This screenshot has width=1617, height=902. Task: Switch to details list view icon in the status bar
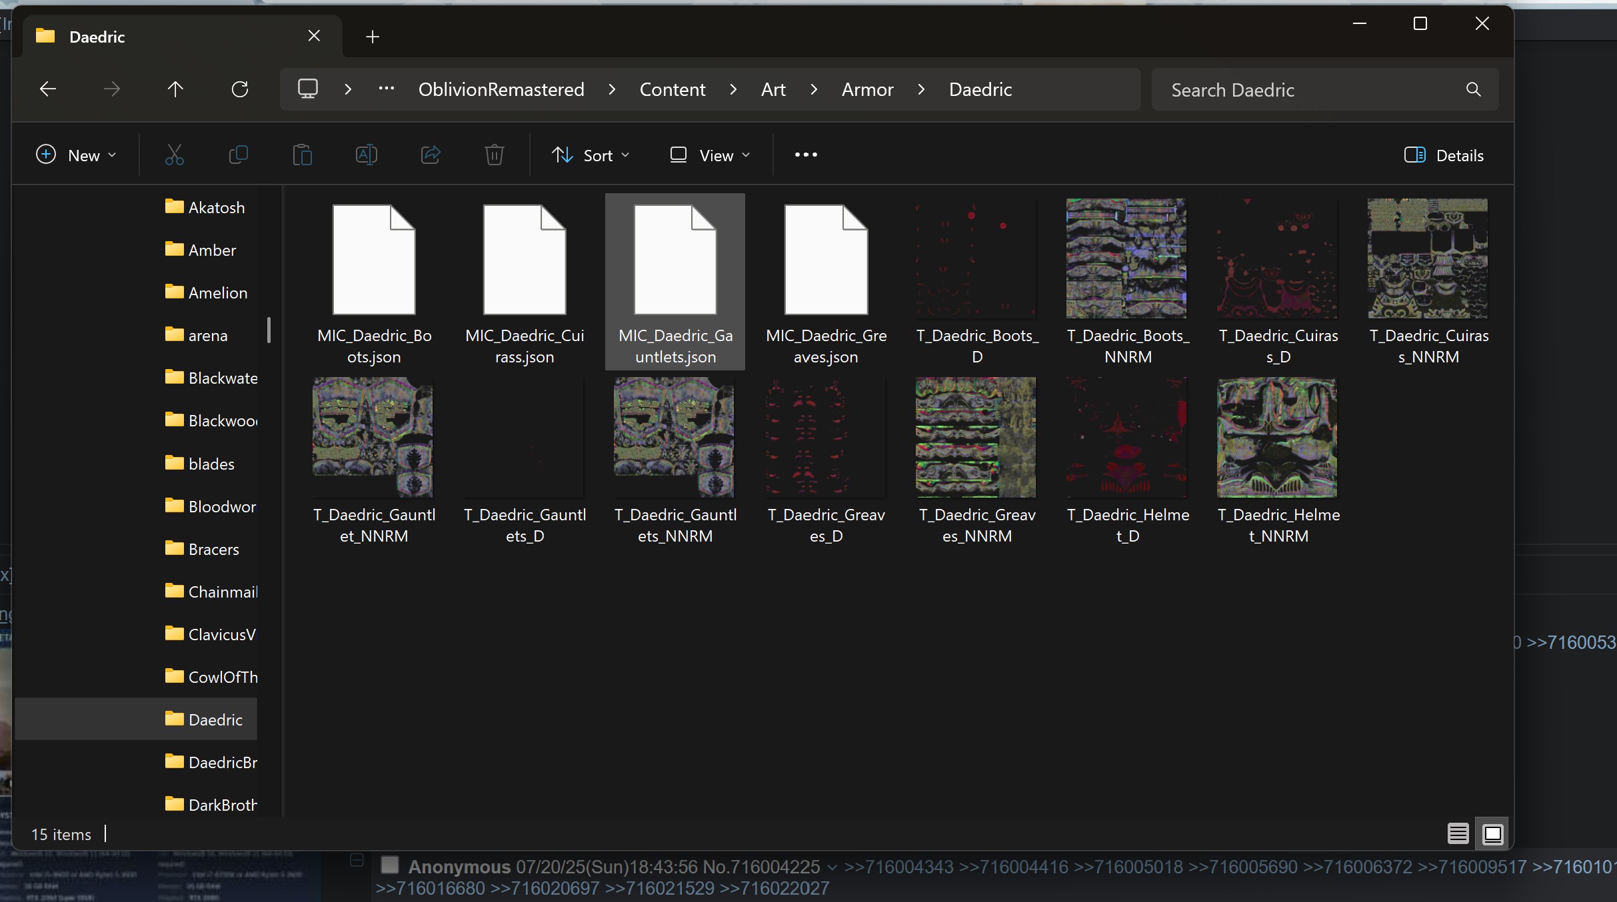[1458, 834]
